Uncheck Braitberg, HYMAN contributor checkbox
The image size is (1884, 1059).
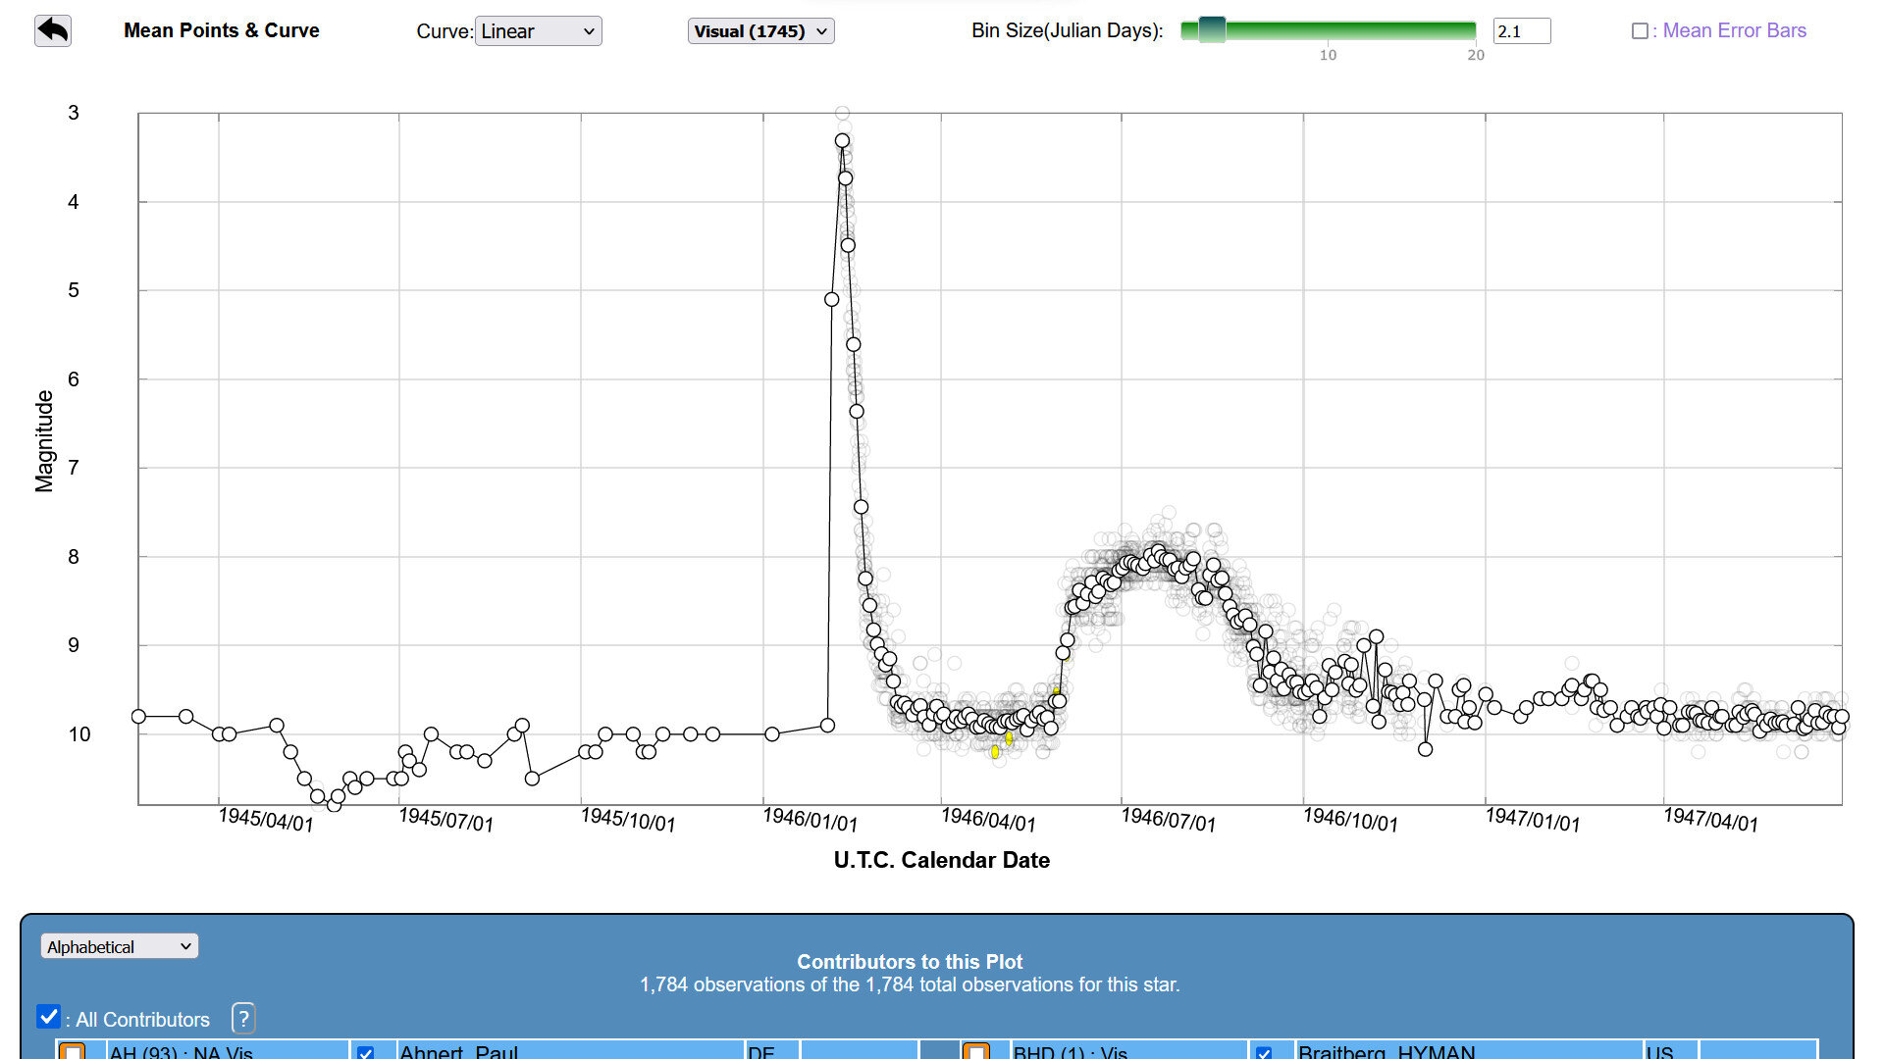[1264, 1052]
